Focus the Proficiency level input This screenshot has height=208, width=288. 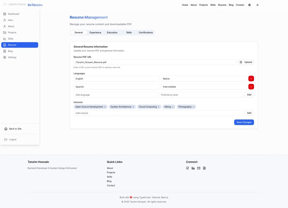click(x=201, y=95)
